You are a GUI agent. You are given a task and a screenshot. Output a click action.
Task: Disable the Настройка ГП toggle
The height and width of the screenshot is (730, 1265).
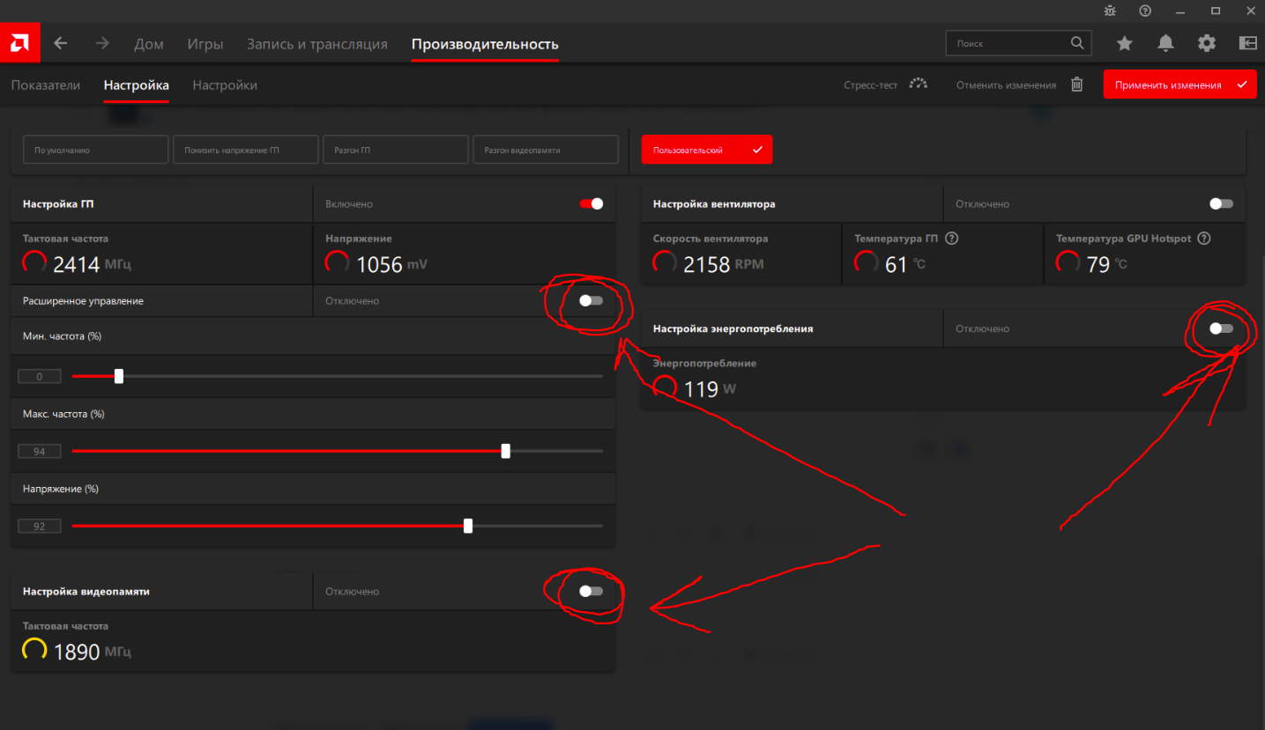pyautogui.click(x=592, y=203)
